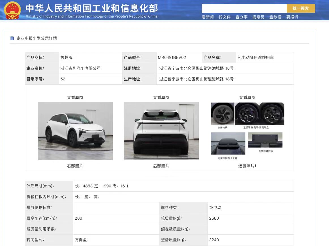Open the 看新闻 menu item
The height and width of the screenshot is (246, 329).
(208, 17)
